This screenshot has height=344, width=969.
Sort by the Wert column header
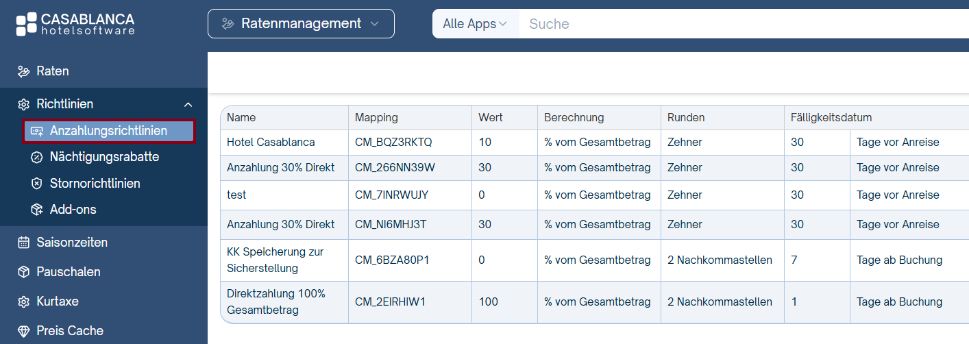(491, 118)
